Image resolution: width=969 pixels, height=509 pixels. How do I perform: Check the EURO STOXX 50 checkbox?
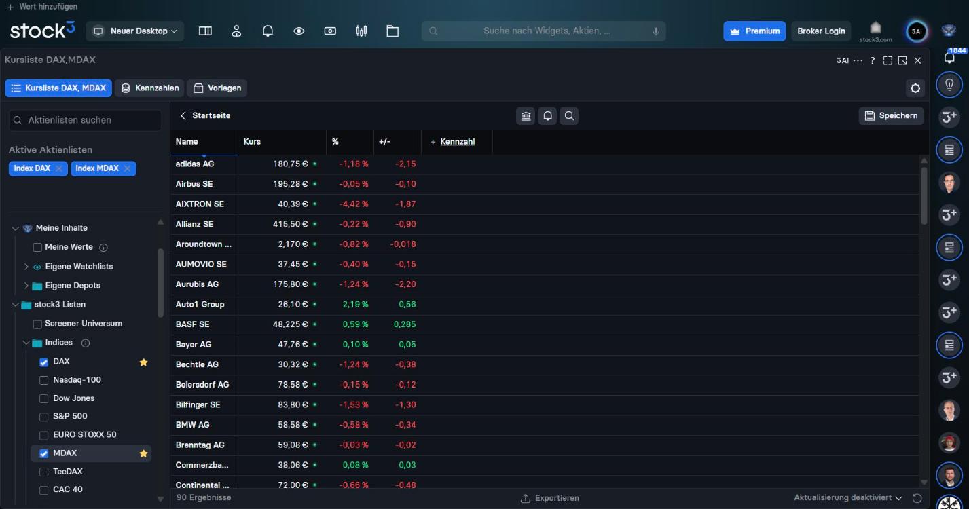[x=44, y=435]
